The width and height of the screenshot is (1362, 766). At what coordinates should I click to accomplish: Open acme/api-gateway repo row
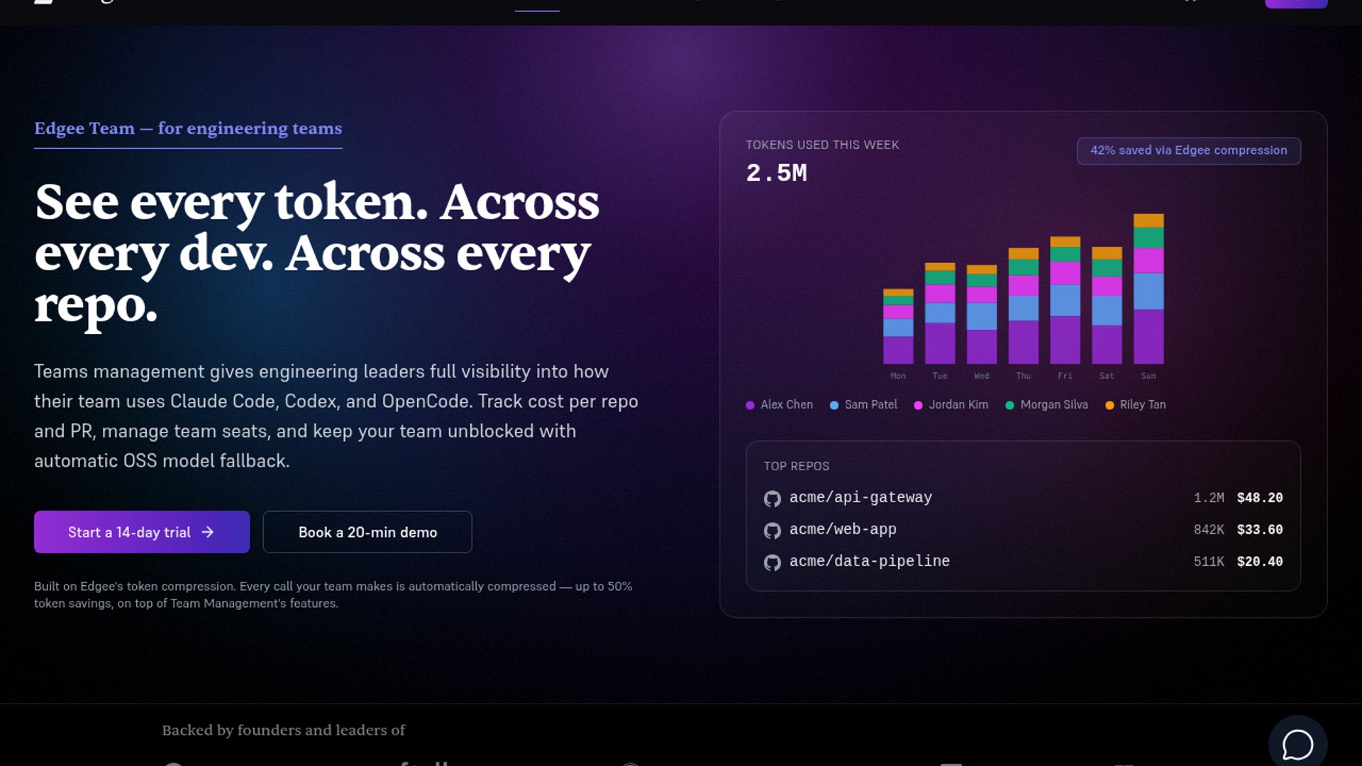click(860, 498)
